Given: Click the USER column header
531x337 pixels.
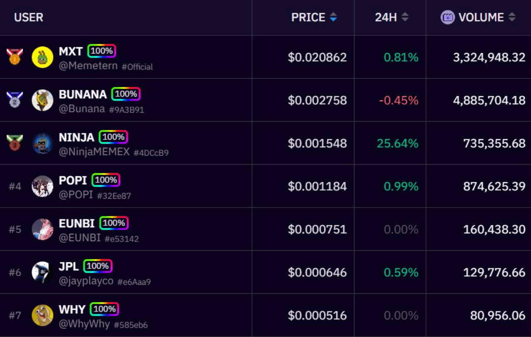Looking at the screenshot, I should (29, 17).
